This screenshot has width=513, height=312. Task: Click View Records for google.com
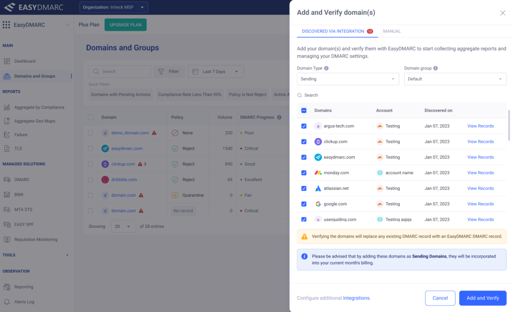480,204
